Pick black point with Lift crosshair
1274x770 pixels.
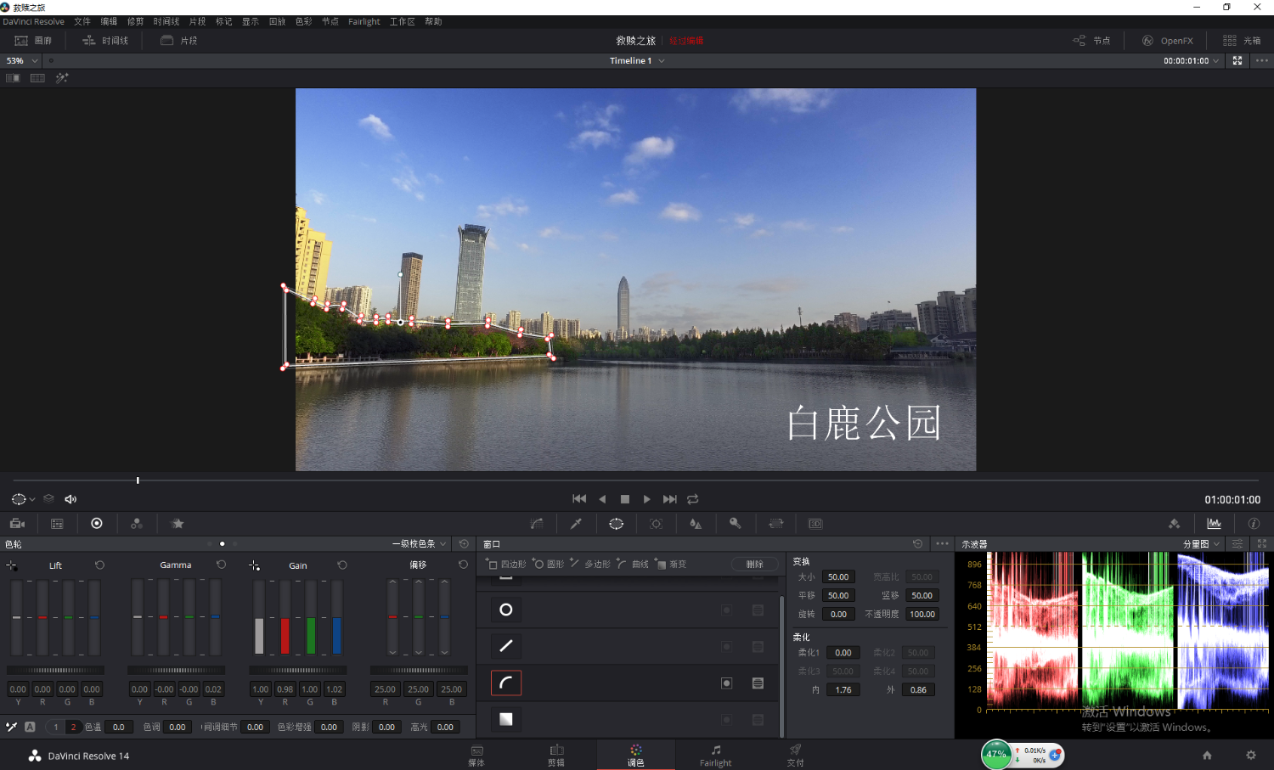(x=12, y=565)
